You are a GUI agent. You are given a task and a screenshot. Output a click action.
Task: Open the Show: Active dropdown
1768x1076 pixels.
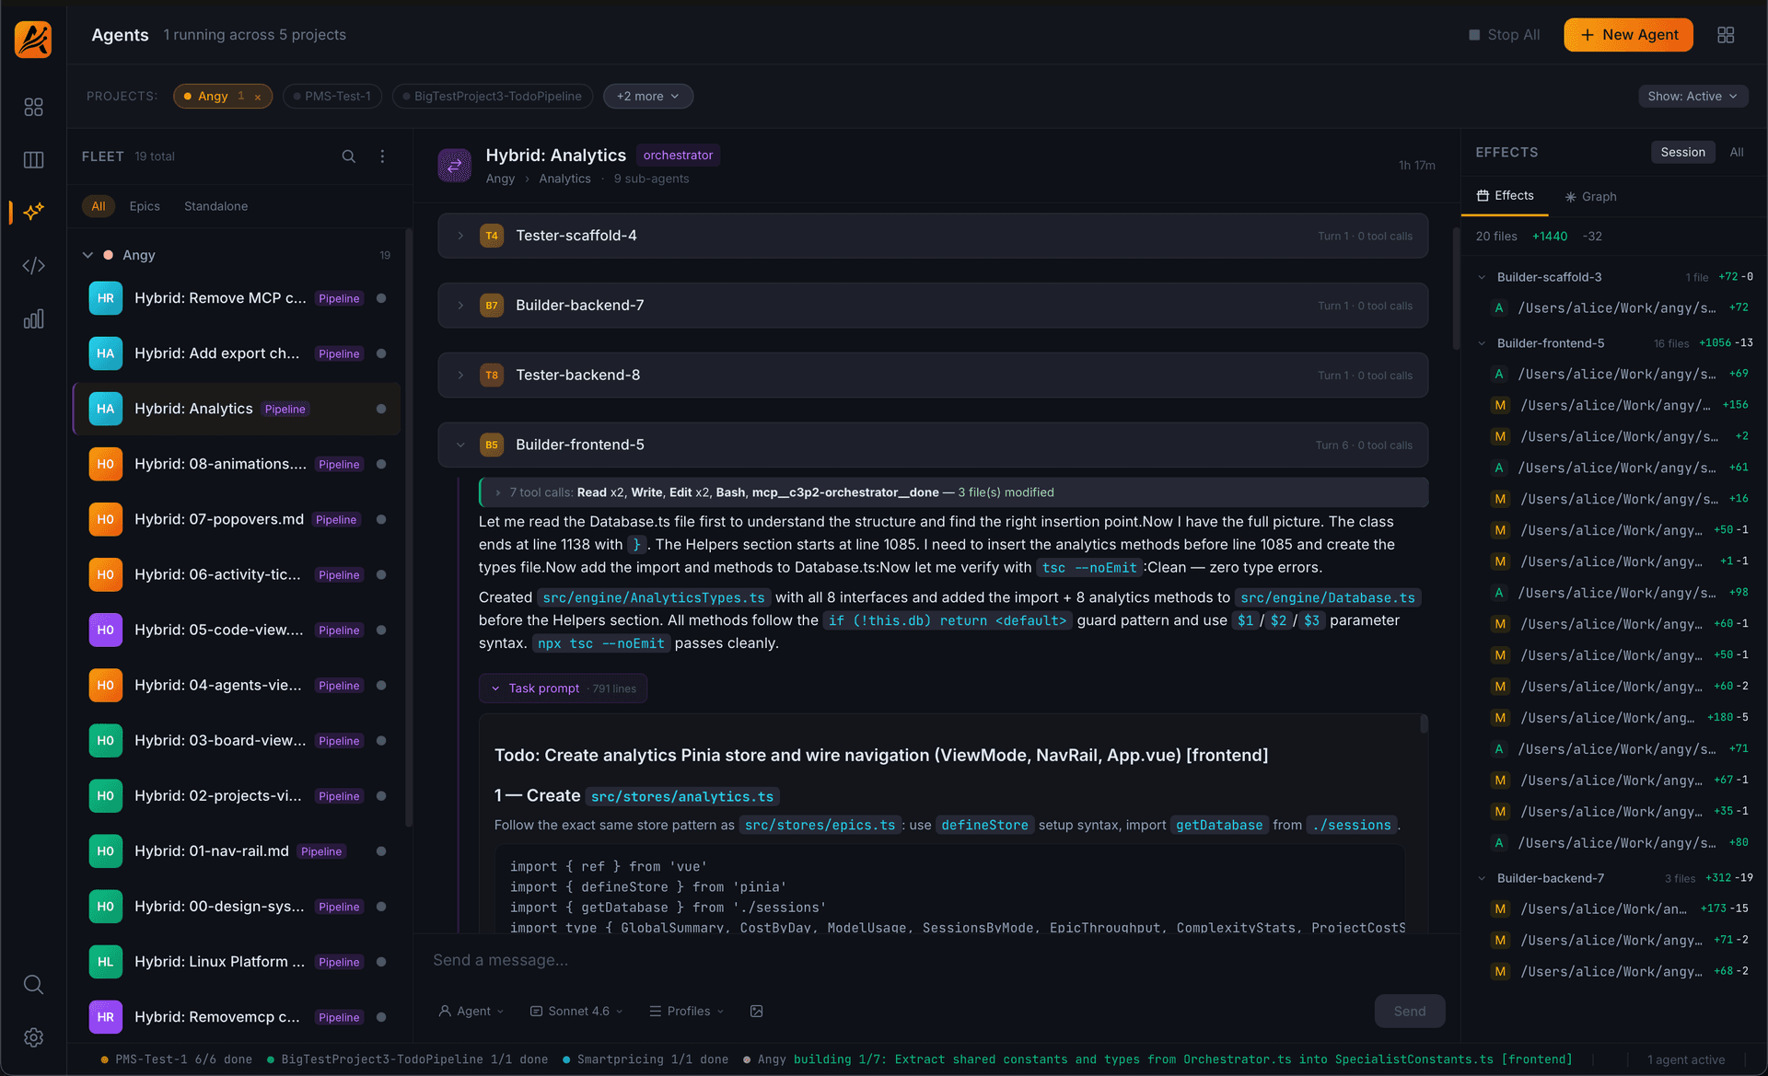[1692, 96]
